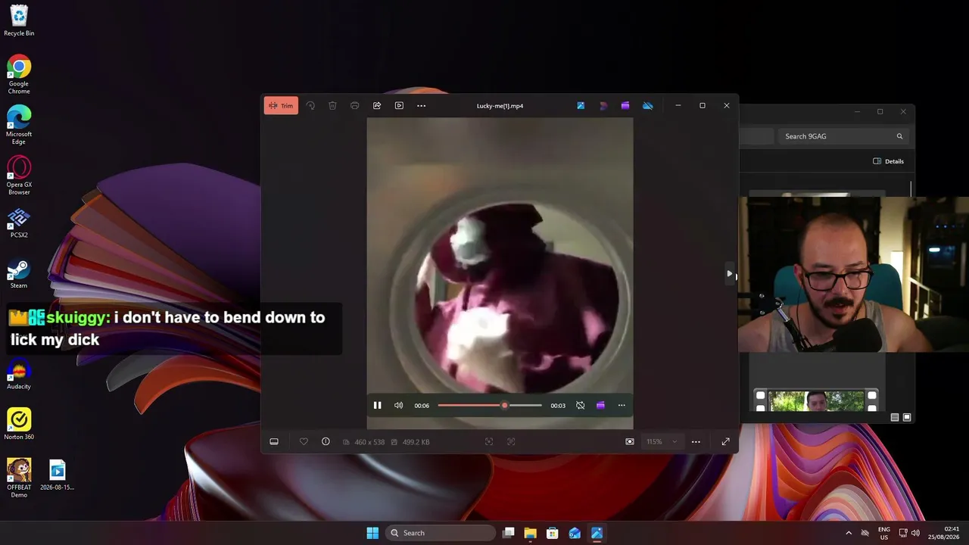Toggle the repeat loop icon in player
The image size is (969, 545).
pyautogui.click(x=580, y=406)
